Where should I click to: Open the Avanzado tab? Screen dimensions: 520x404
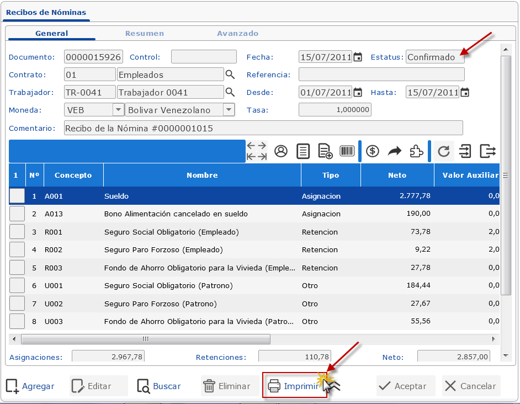pos(237,33)
